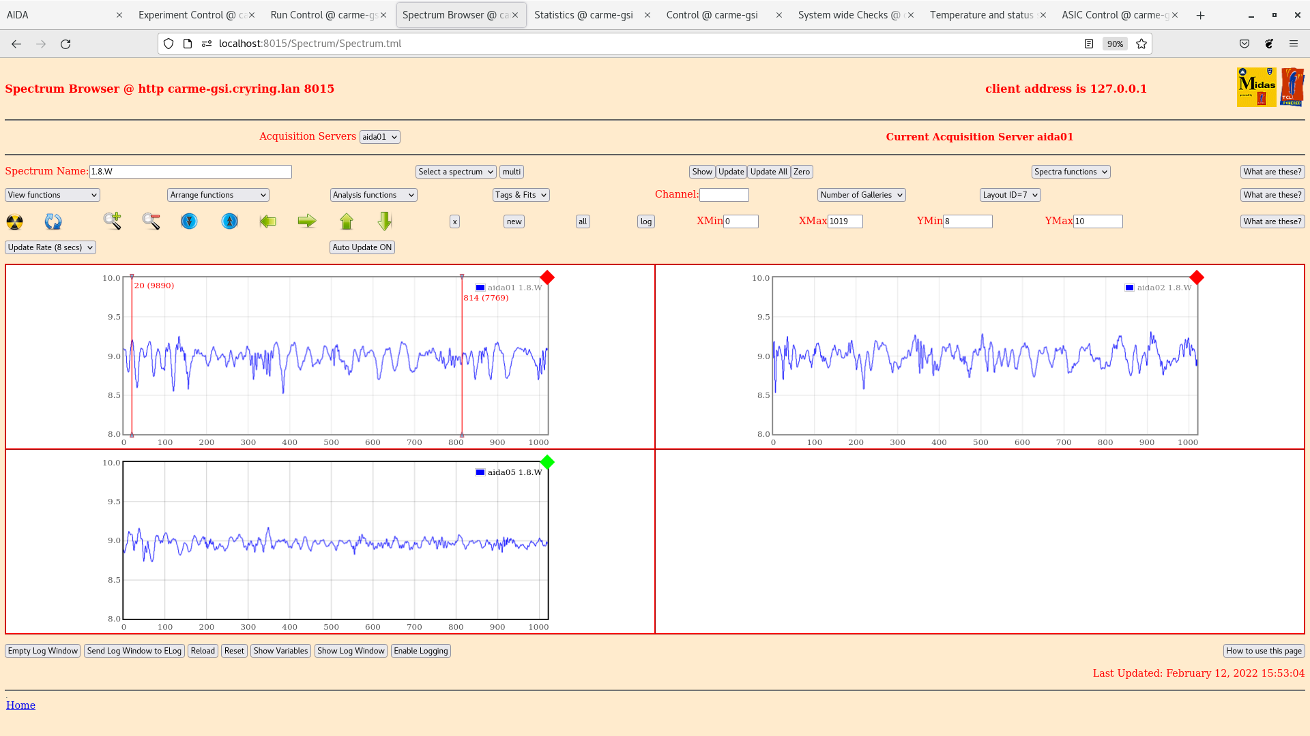Open the Home link
1310x736 pixels.
20,705
